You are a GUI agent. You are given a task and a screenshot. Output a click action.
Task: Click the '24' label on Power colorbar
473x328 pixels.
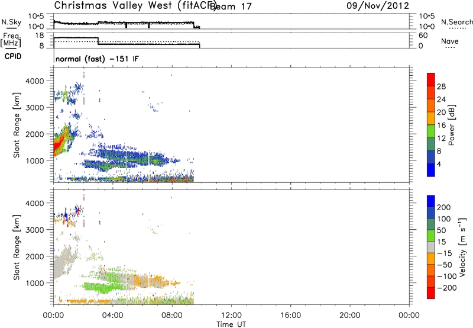[441, 99]
